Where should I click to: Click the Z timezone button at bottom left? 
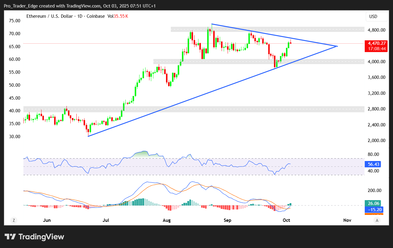[14, 220]
